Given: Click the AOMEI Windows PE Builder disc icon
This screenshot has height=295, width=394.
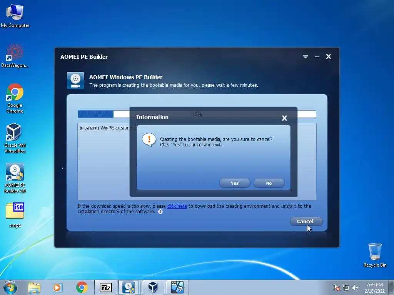Looking at the screenshot, I should (x=75, y=81).
